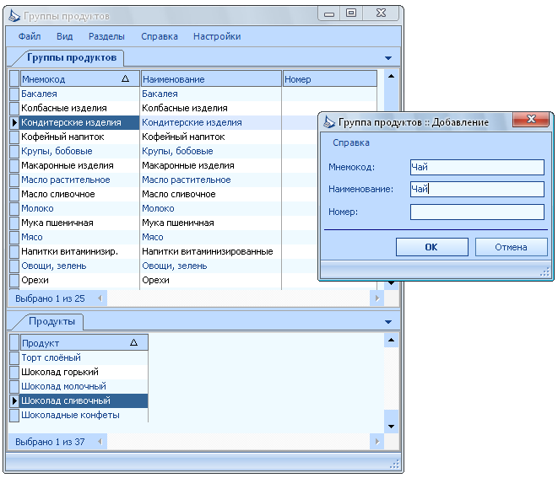Click the Продукты horizontal scroll left arrow

pos(100,442)
